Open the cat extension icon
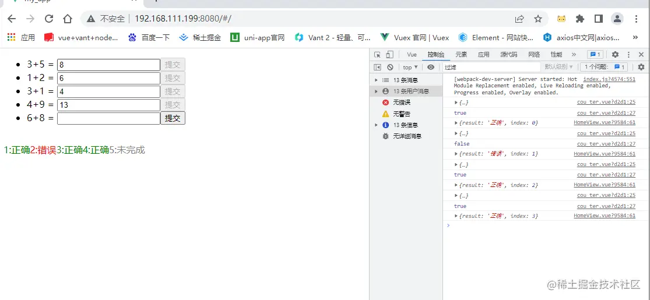Screen dimensions: 650x300 [561, 19]
